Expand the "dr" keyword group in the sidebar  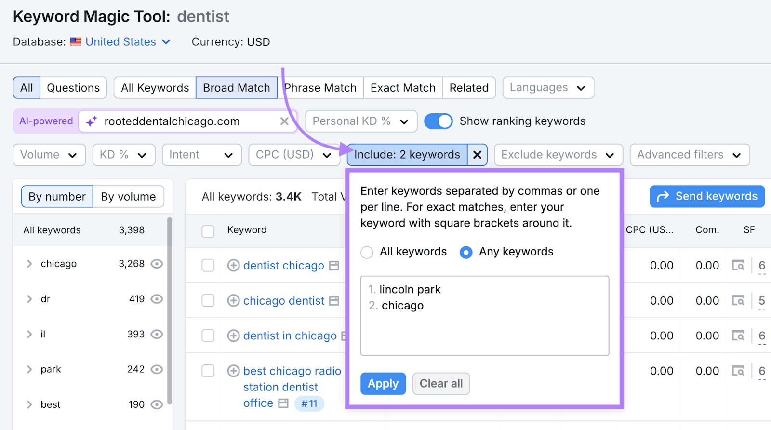(29, 299)
